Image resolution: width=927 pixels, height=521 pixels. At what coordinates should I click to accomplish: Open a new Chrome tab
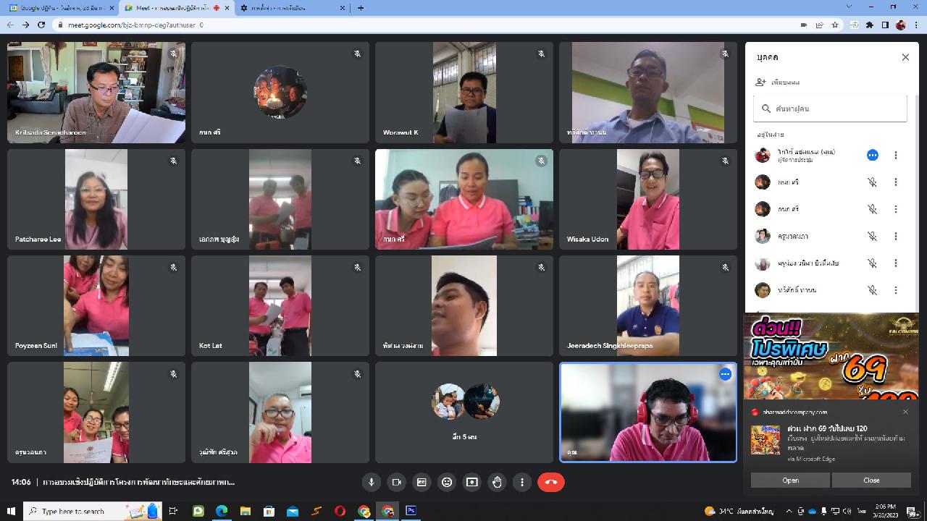(x=361, y=8)
